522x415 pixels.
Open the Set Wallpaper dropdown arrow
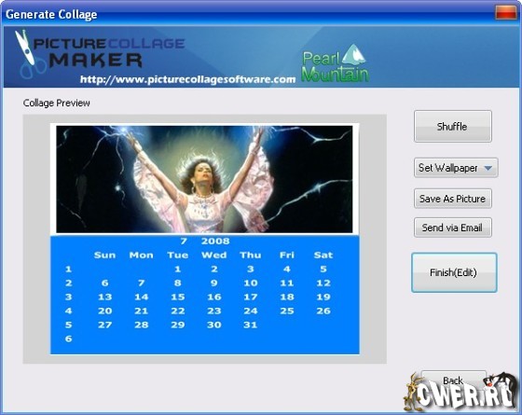(x=488, y=168)
